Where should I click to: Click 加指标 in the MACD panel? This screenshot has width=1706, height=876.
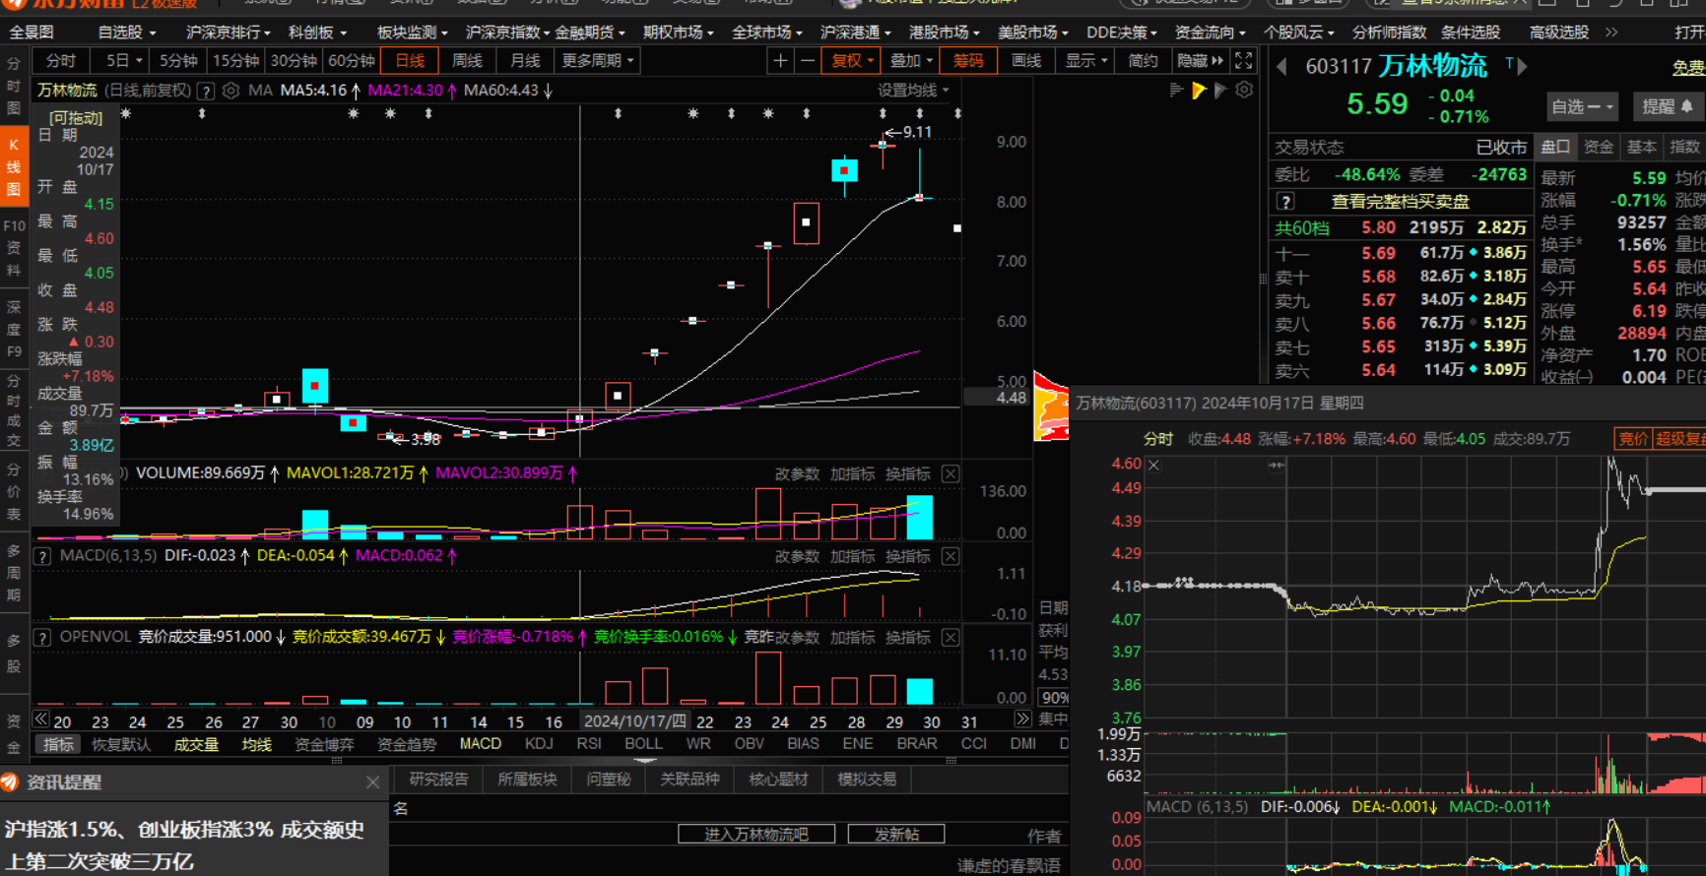click(852, 556)
